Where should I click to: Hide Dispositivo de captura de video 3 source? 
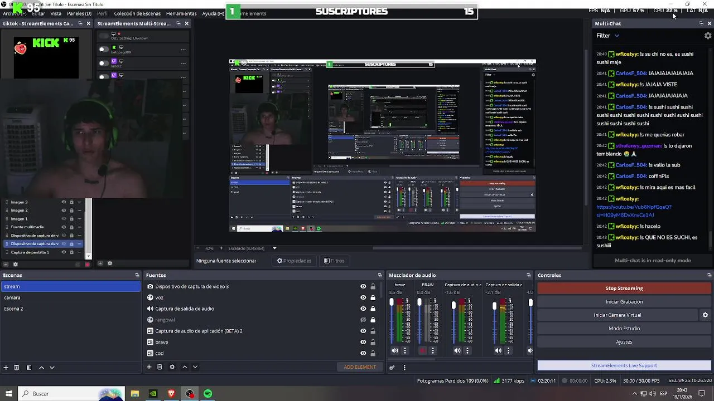coord(363,286)
